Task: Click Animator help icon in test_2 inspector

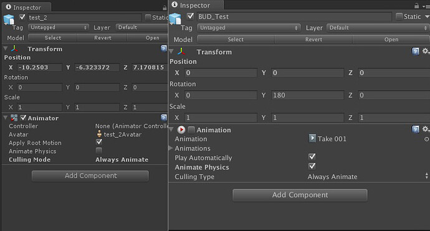Action: coord(164,118)
